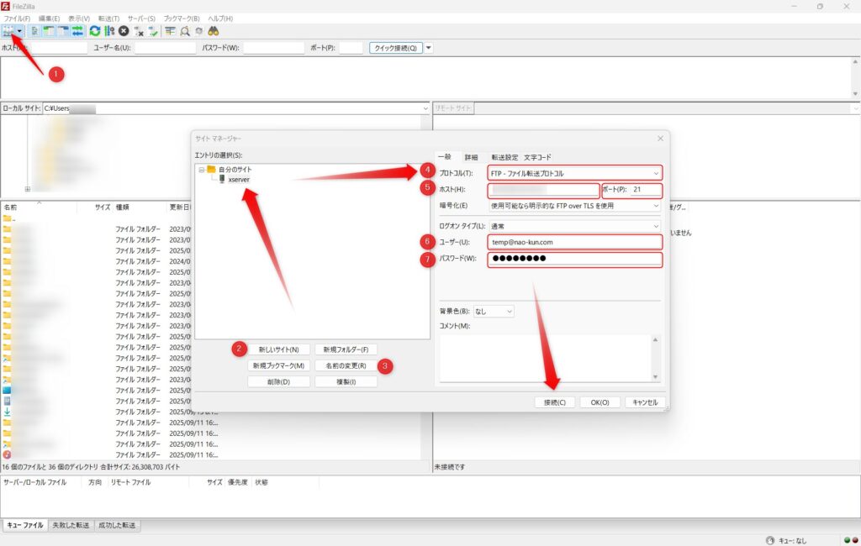Viewport: 861px width, 546px height.
Task: Click the ユーザー username input field
Action: coord(575,243)
